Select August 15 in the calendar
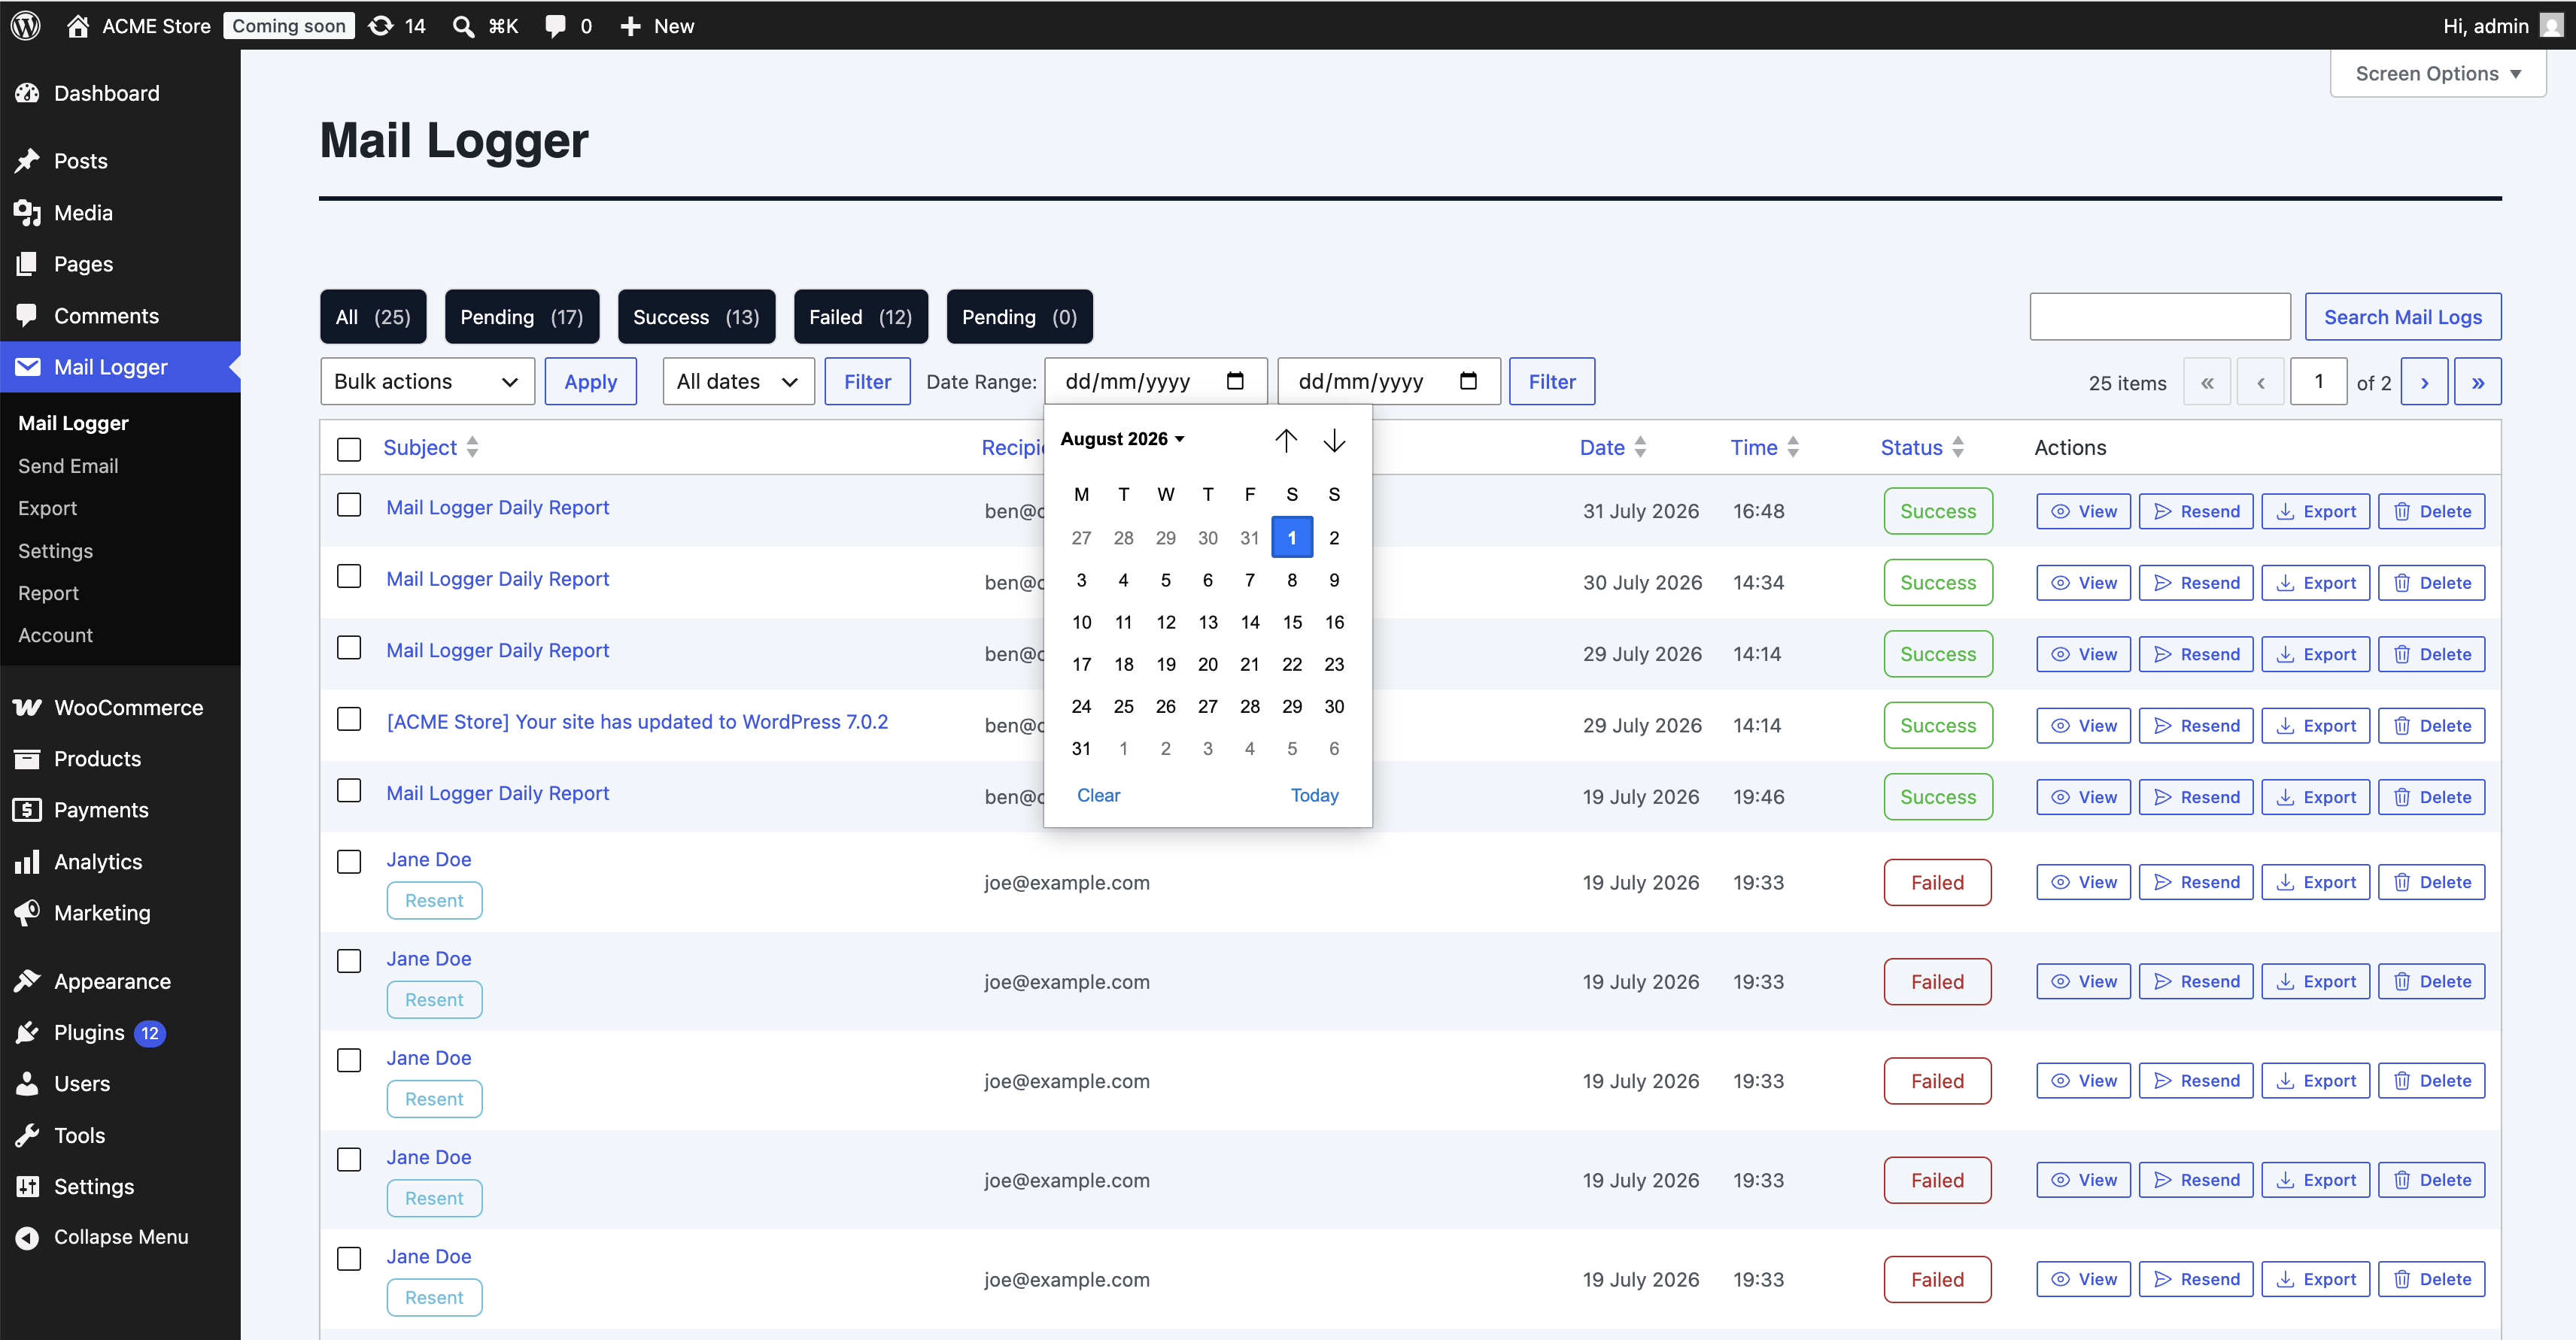Screen dimensions: 2576x1340 coord(1292,622)
